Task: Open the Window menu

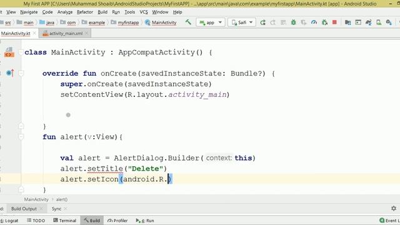Action: tap(160, 12)
